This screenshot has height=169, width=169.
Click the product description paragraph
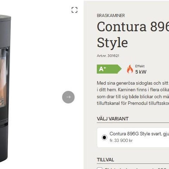click(x=133, y=93)
